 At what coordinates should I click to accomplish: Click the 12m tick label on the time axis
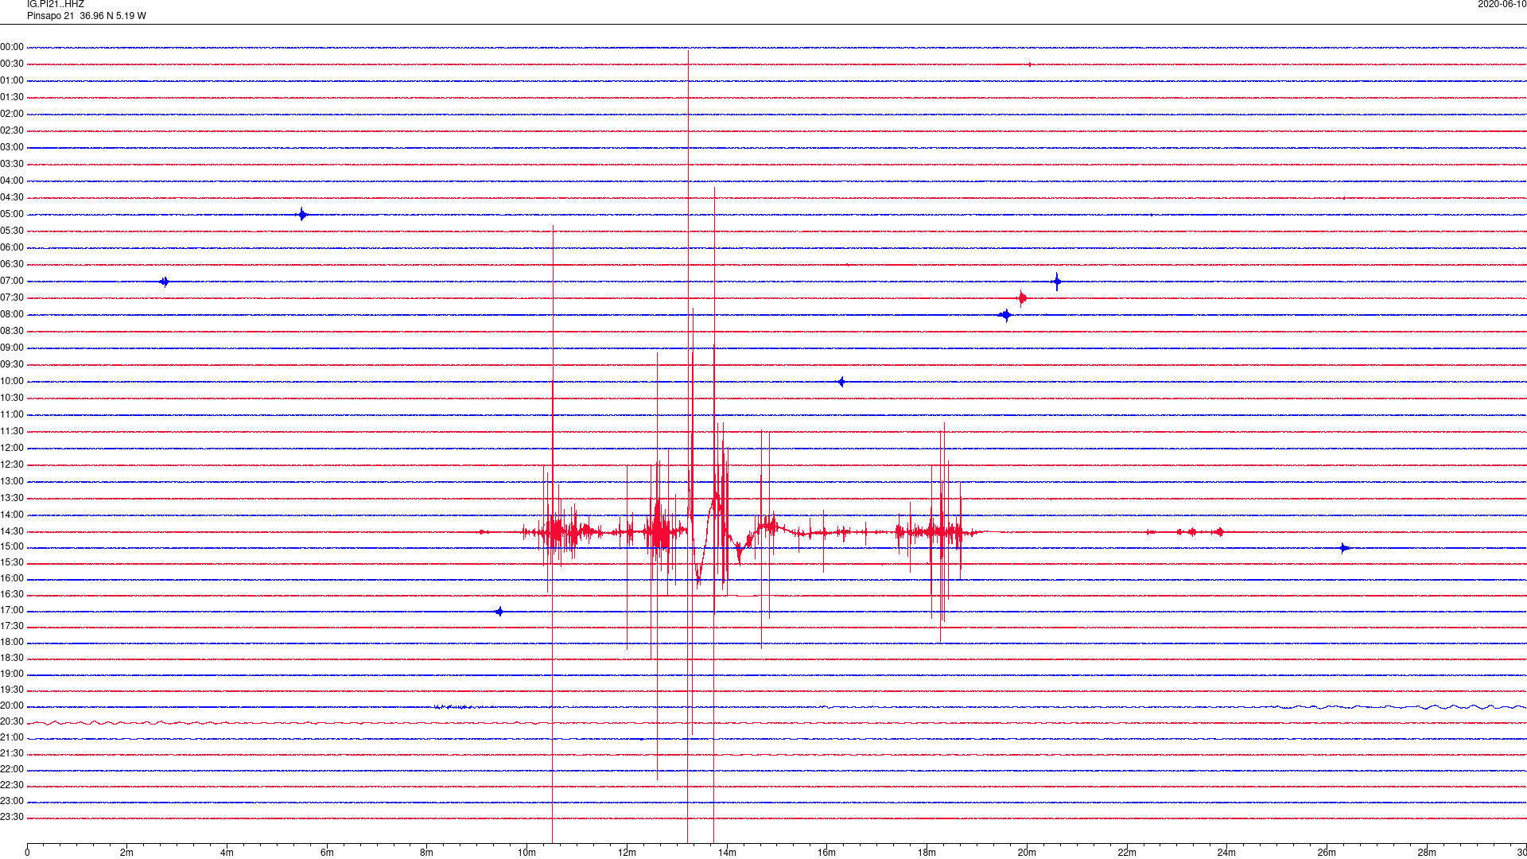[x=627, y=853]
